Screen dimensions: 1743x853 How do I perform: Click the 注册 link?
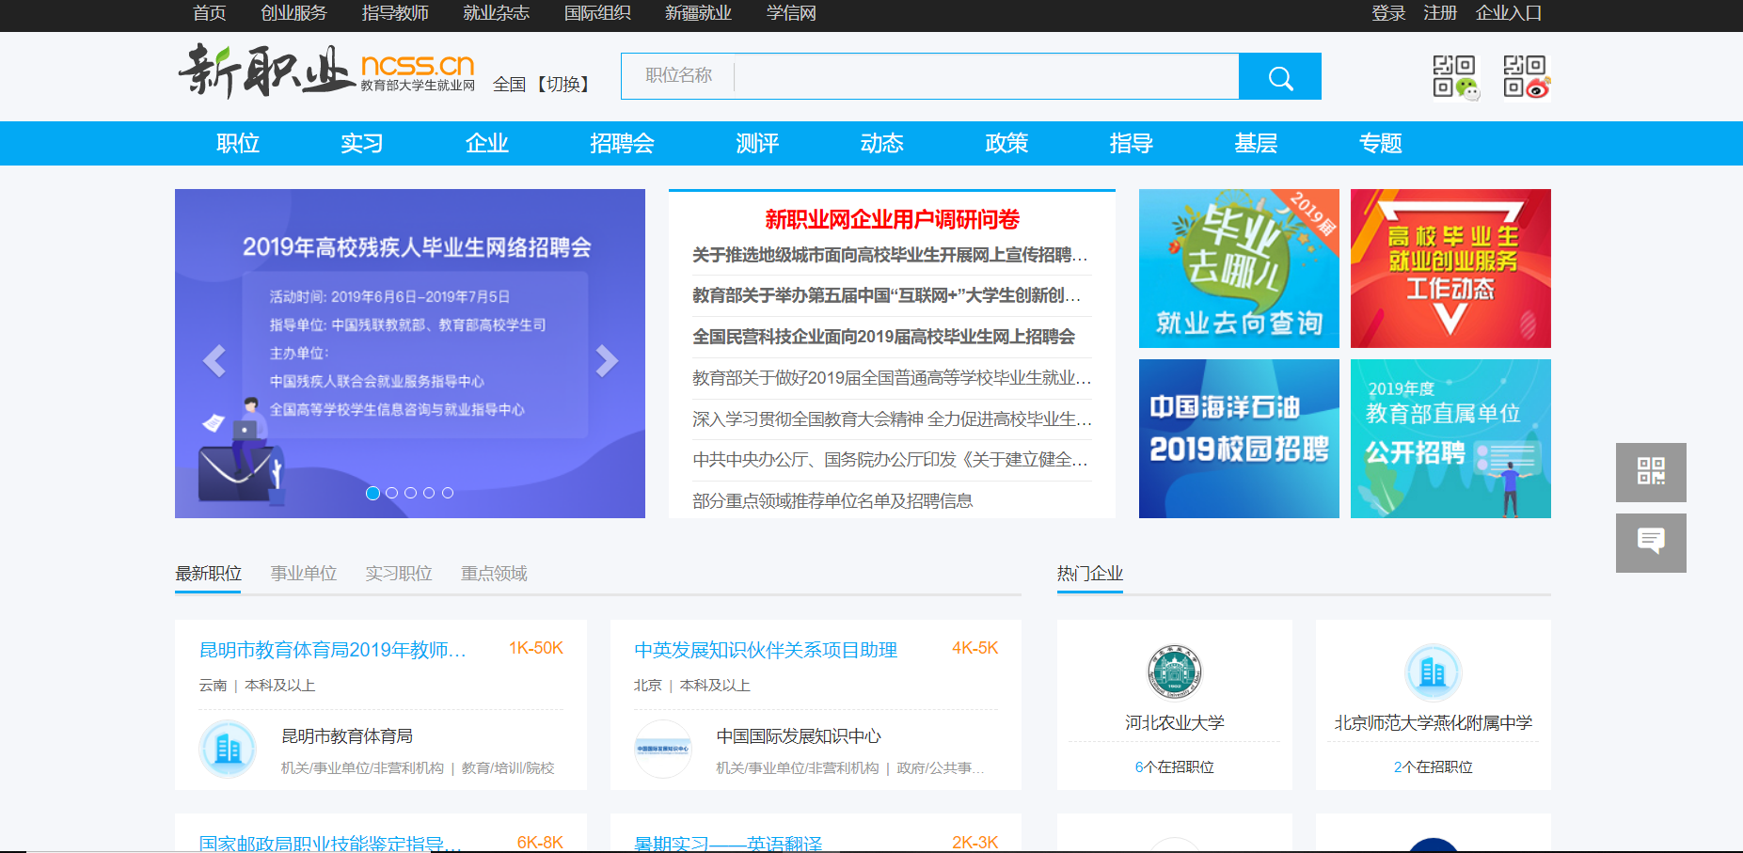pos(1440,13)
